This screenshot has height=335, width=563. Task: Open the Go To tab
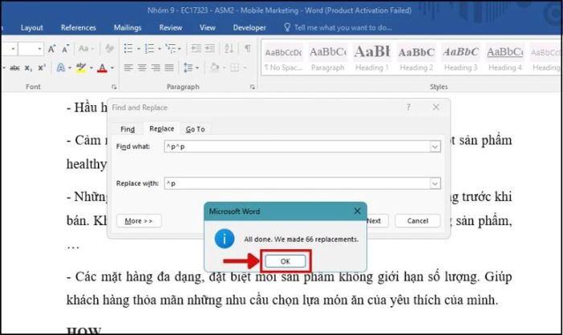click(195, 129)
